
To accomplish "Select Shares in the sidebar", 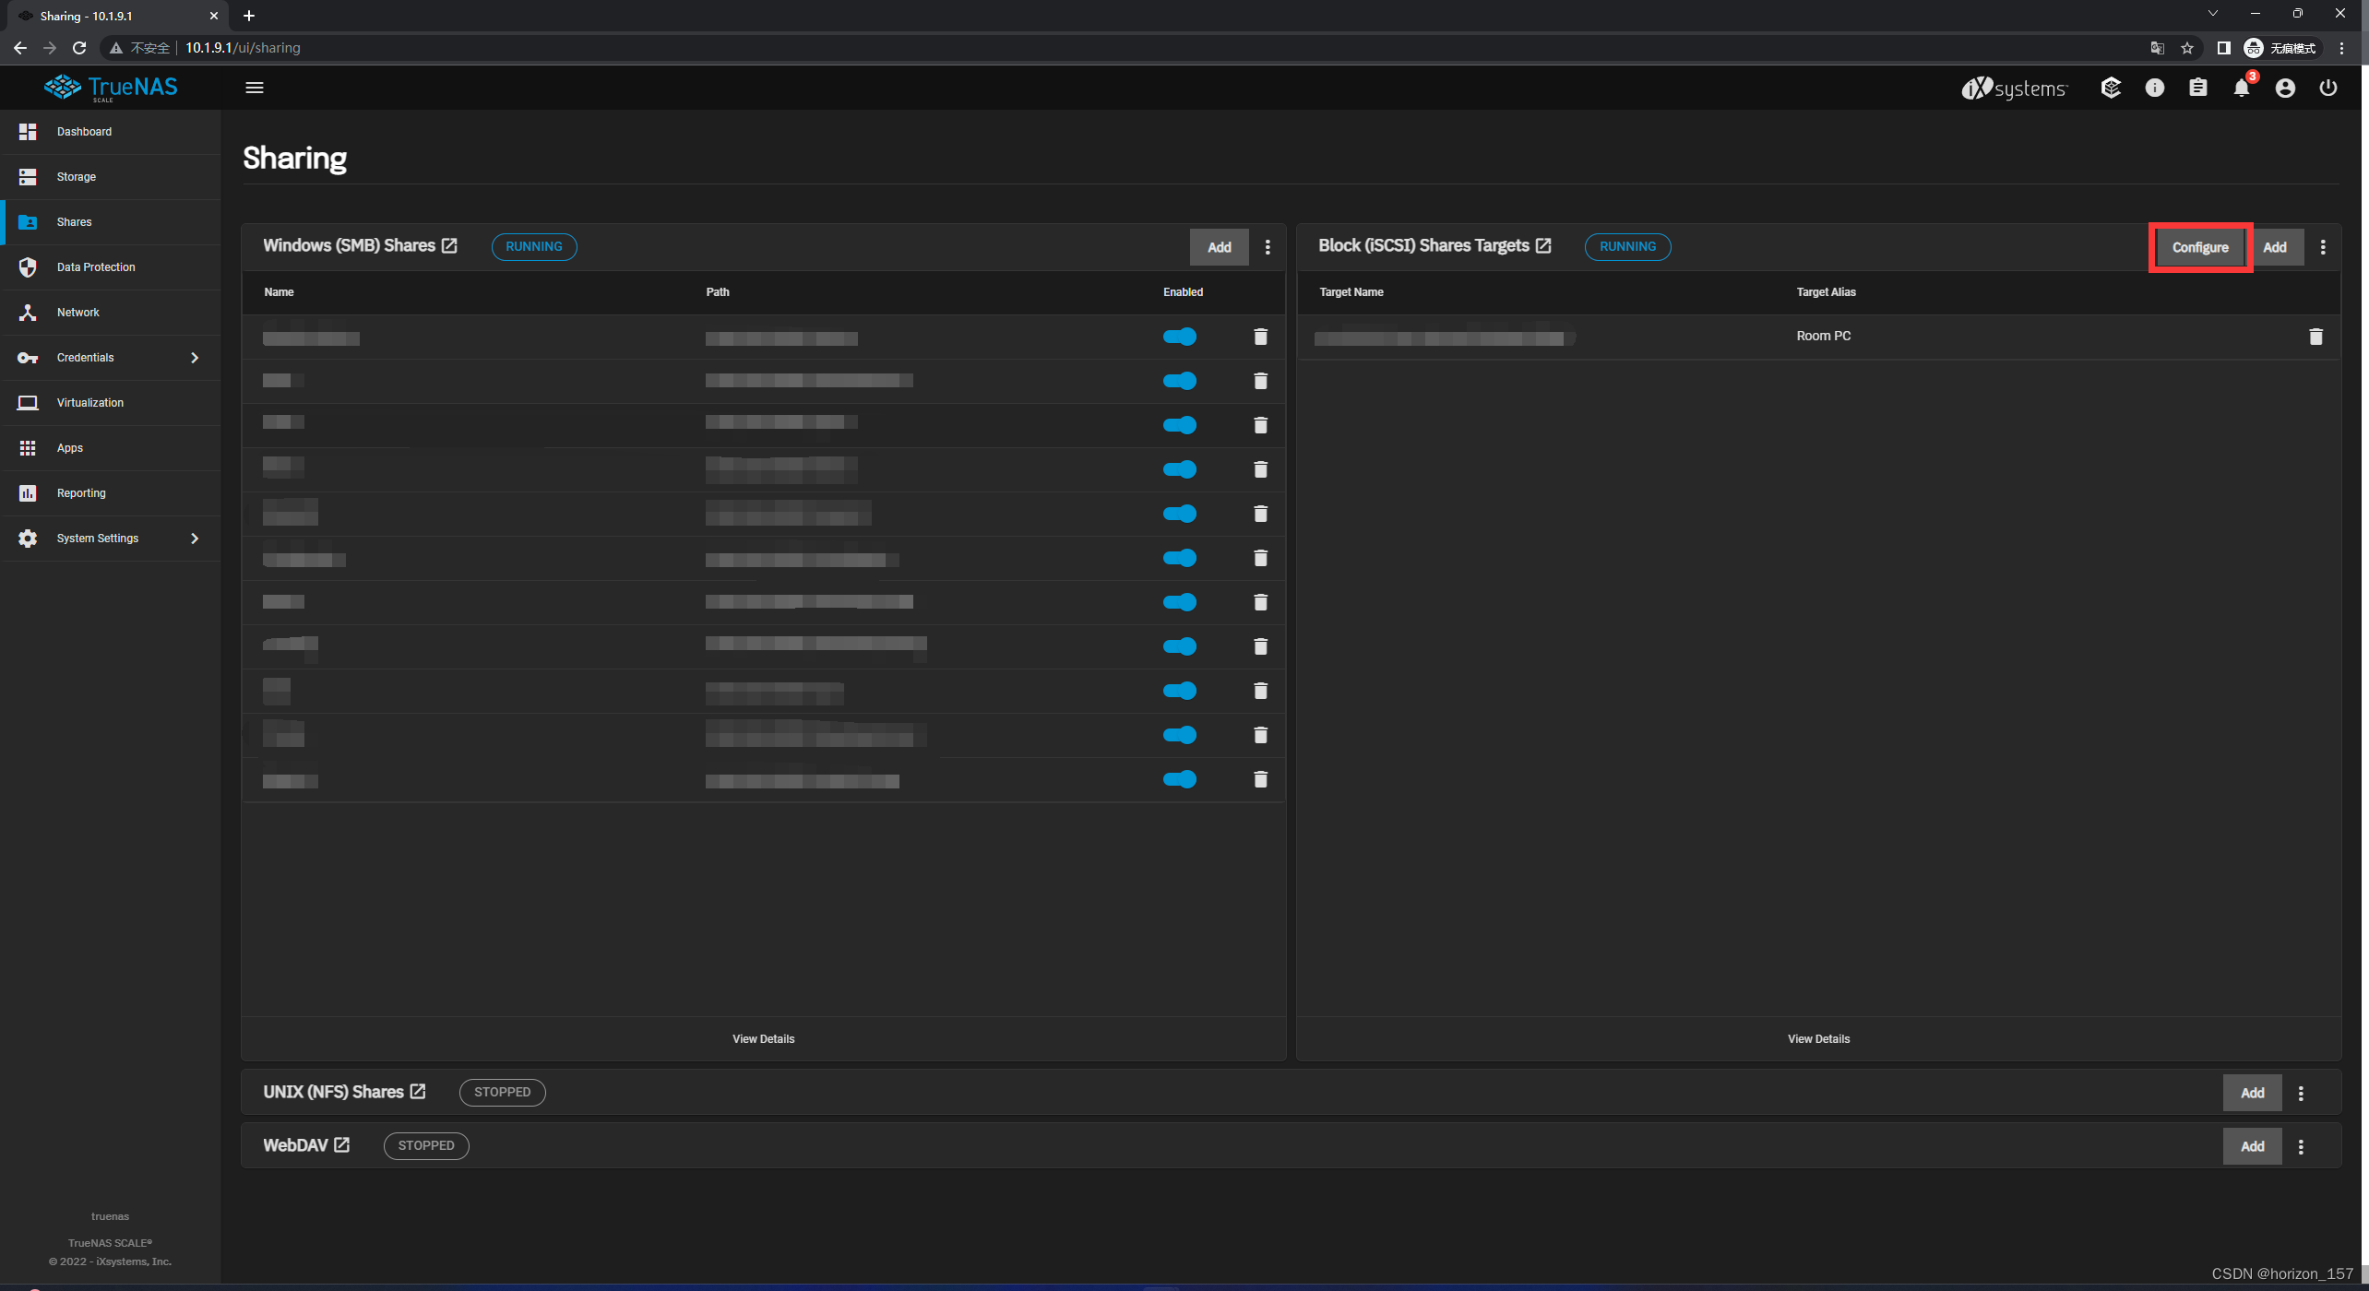I will pos(74,222).
